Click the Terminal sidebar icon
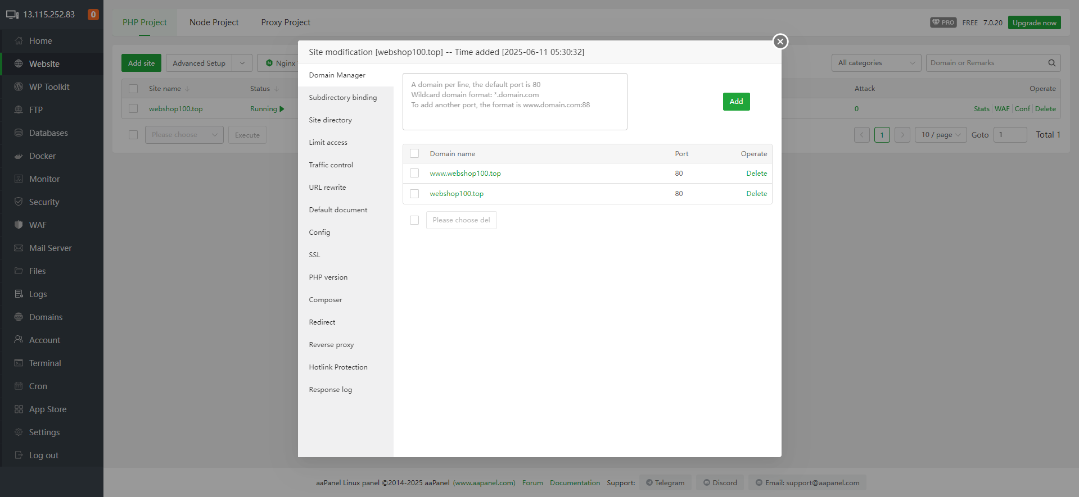 click(x=19, y=363)
